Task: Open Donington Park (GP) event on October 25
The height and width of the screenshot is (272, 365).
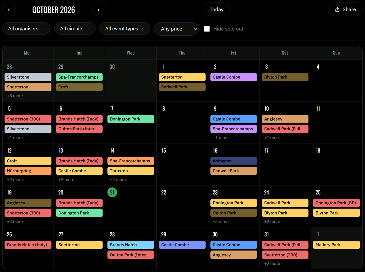Action: point(336,203)
